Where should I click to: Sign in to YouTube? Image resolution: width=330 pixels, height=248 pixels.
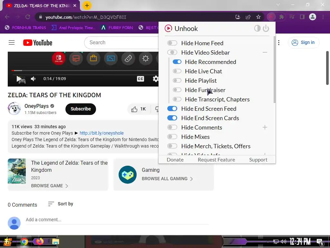pyautogui.click(x=303, y=43)
